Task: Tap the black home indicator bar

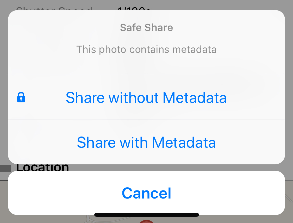Action: pyautogui.click(x=146, y=215)
